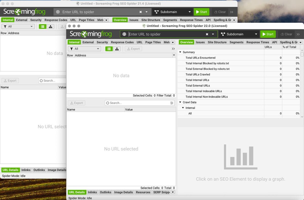Open bottom tabs overflow dropdown in front window

pos(173,192)
